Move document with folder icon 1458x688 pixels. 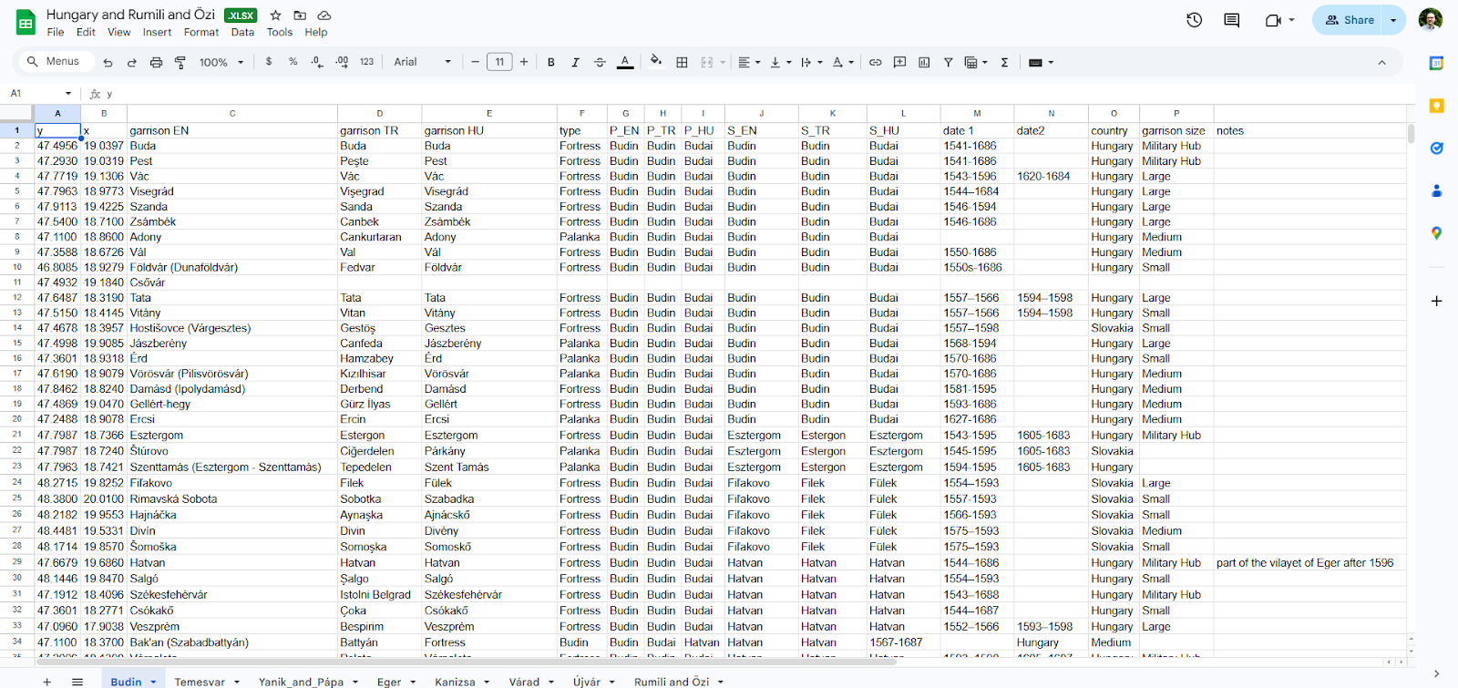pos(300,15)
